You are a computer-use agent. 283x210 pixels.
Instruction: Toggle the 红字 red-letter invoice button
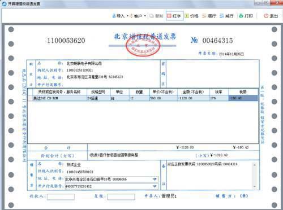tap(175, 16)
